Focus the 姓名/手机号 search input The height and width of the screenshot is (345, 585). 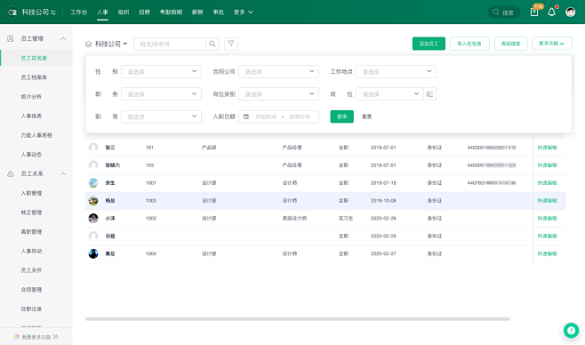tap(170, 44)
